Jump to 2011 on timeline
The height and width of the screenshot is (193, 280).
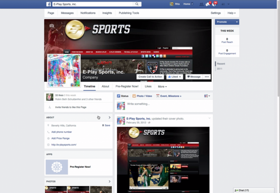(x=220, y=69)
